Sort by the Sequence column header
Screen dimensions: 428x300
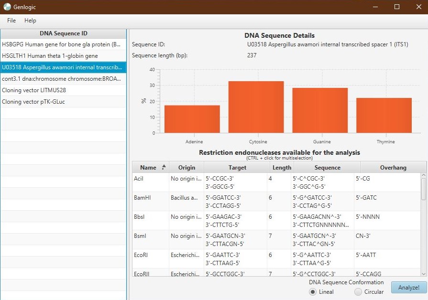(x=327, y=167)
